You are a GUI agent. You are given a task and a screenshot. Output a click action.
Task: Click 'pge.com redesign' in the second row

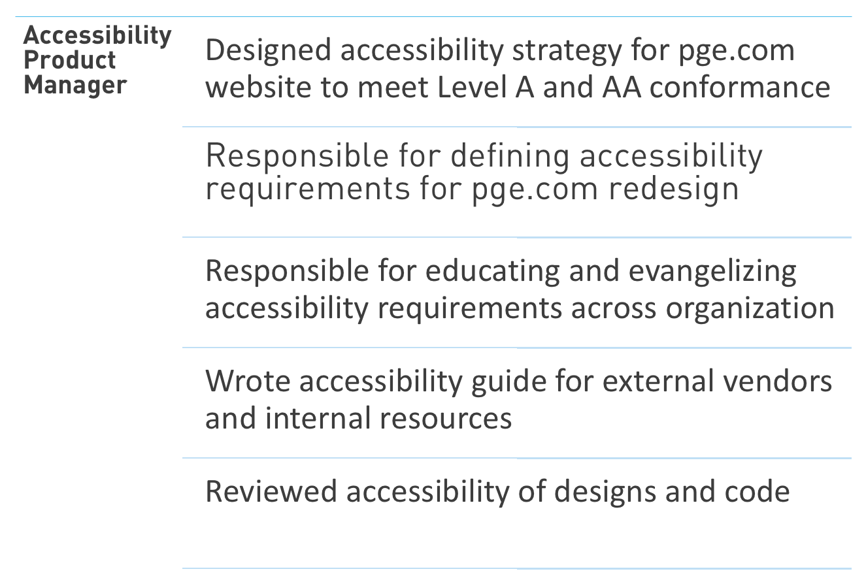pos(605,189)
